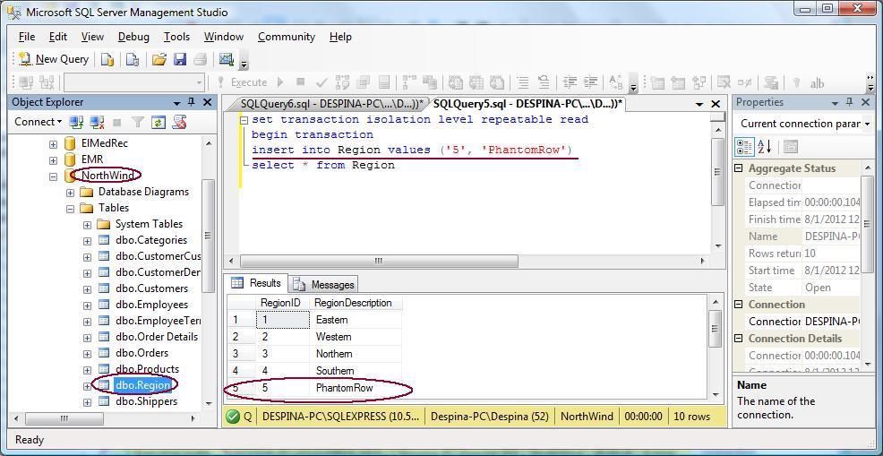The image size is (883, 456).
Task: Collapse the Tables folder
Action: pyautogui.click(x=71, y=209)
